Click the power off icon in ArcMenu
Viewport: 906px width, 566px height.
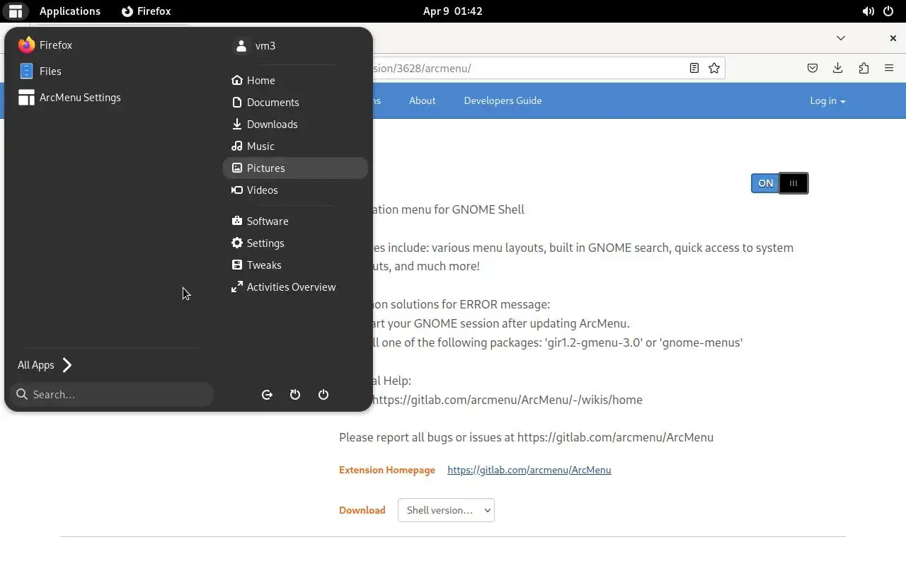[x=323, y=395]
